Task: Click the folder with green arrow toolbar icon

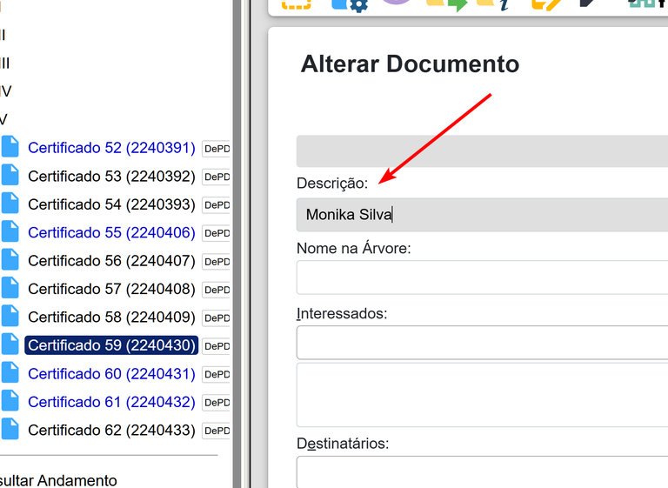Action: (x=446, y=4)
